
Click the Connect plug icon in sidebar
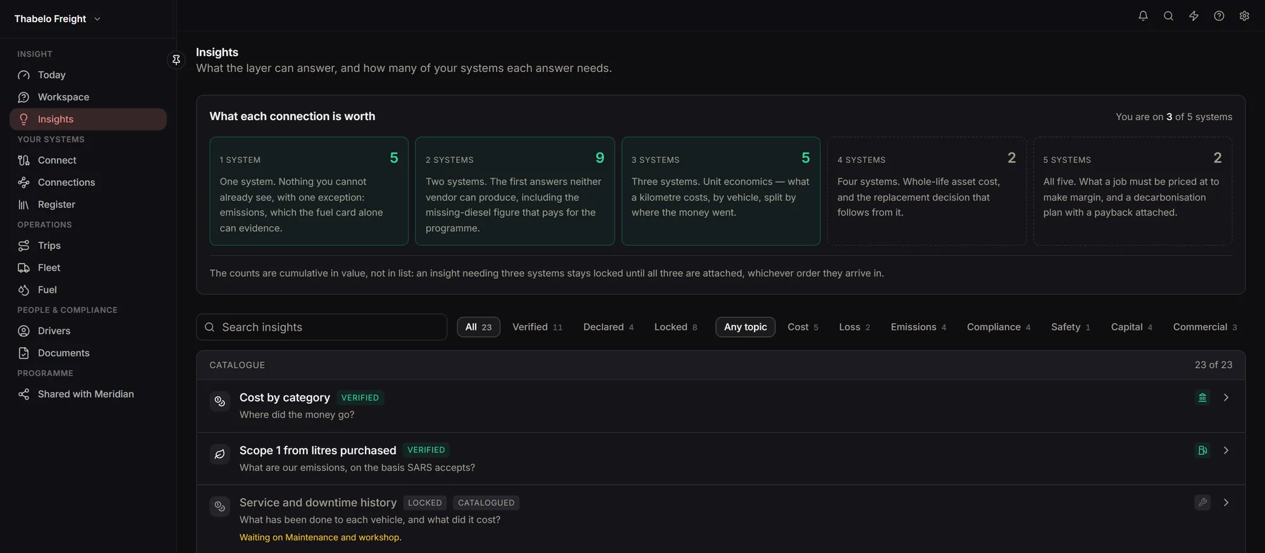(24, 161)
